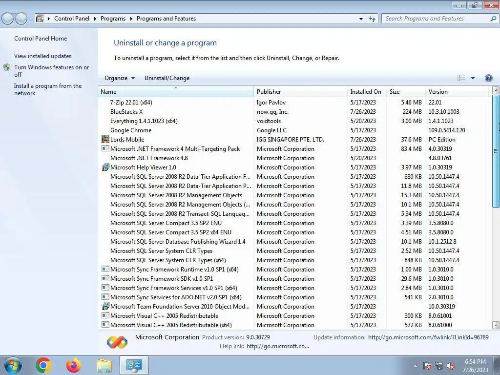Sort list by Publisher column header
500x375 pixels.
[x=300, y=91]
